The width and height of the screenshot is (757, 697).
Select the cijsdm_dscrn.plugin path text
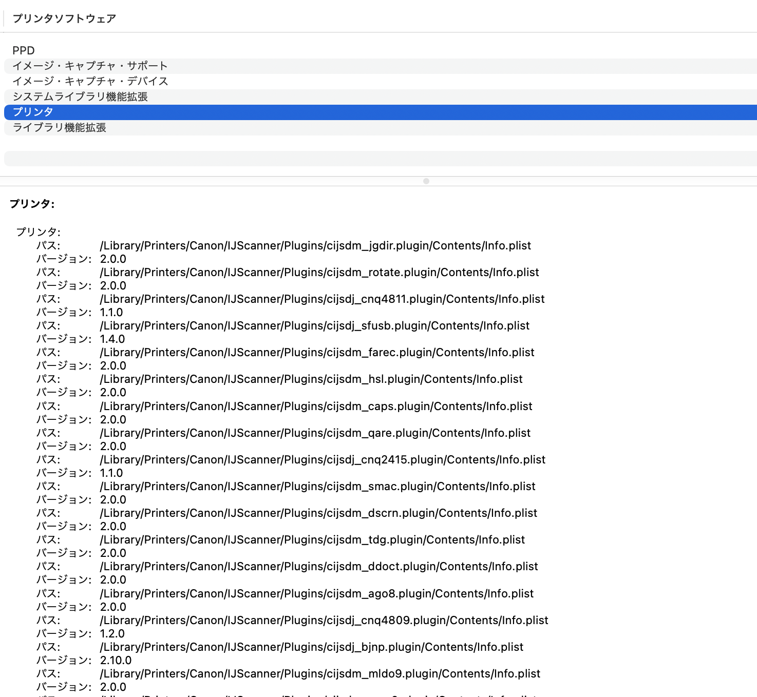click(x=318, y=513)
